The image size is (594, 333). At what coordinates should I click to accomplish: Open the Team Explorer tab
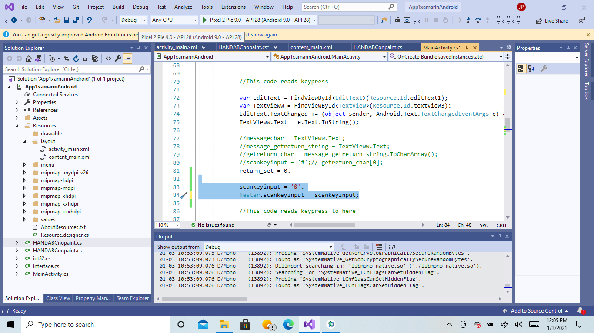[133, 298]
